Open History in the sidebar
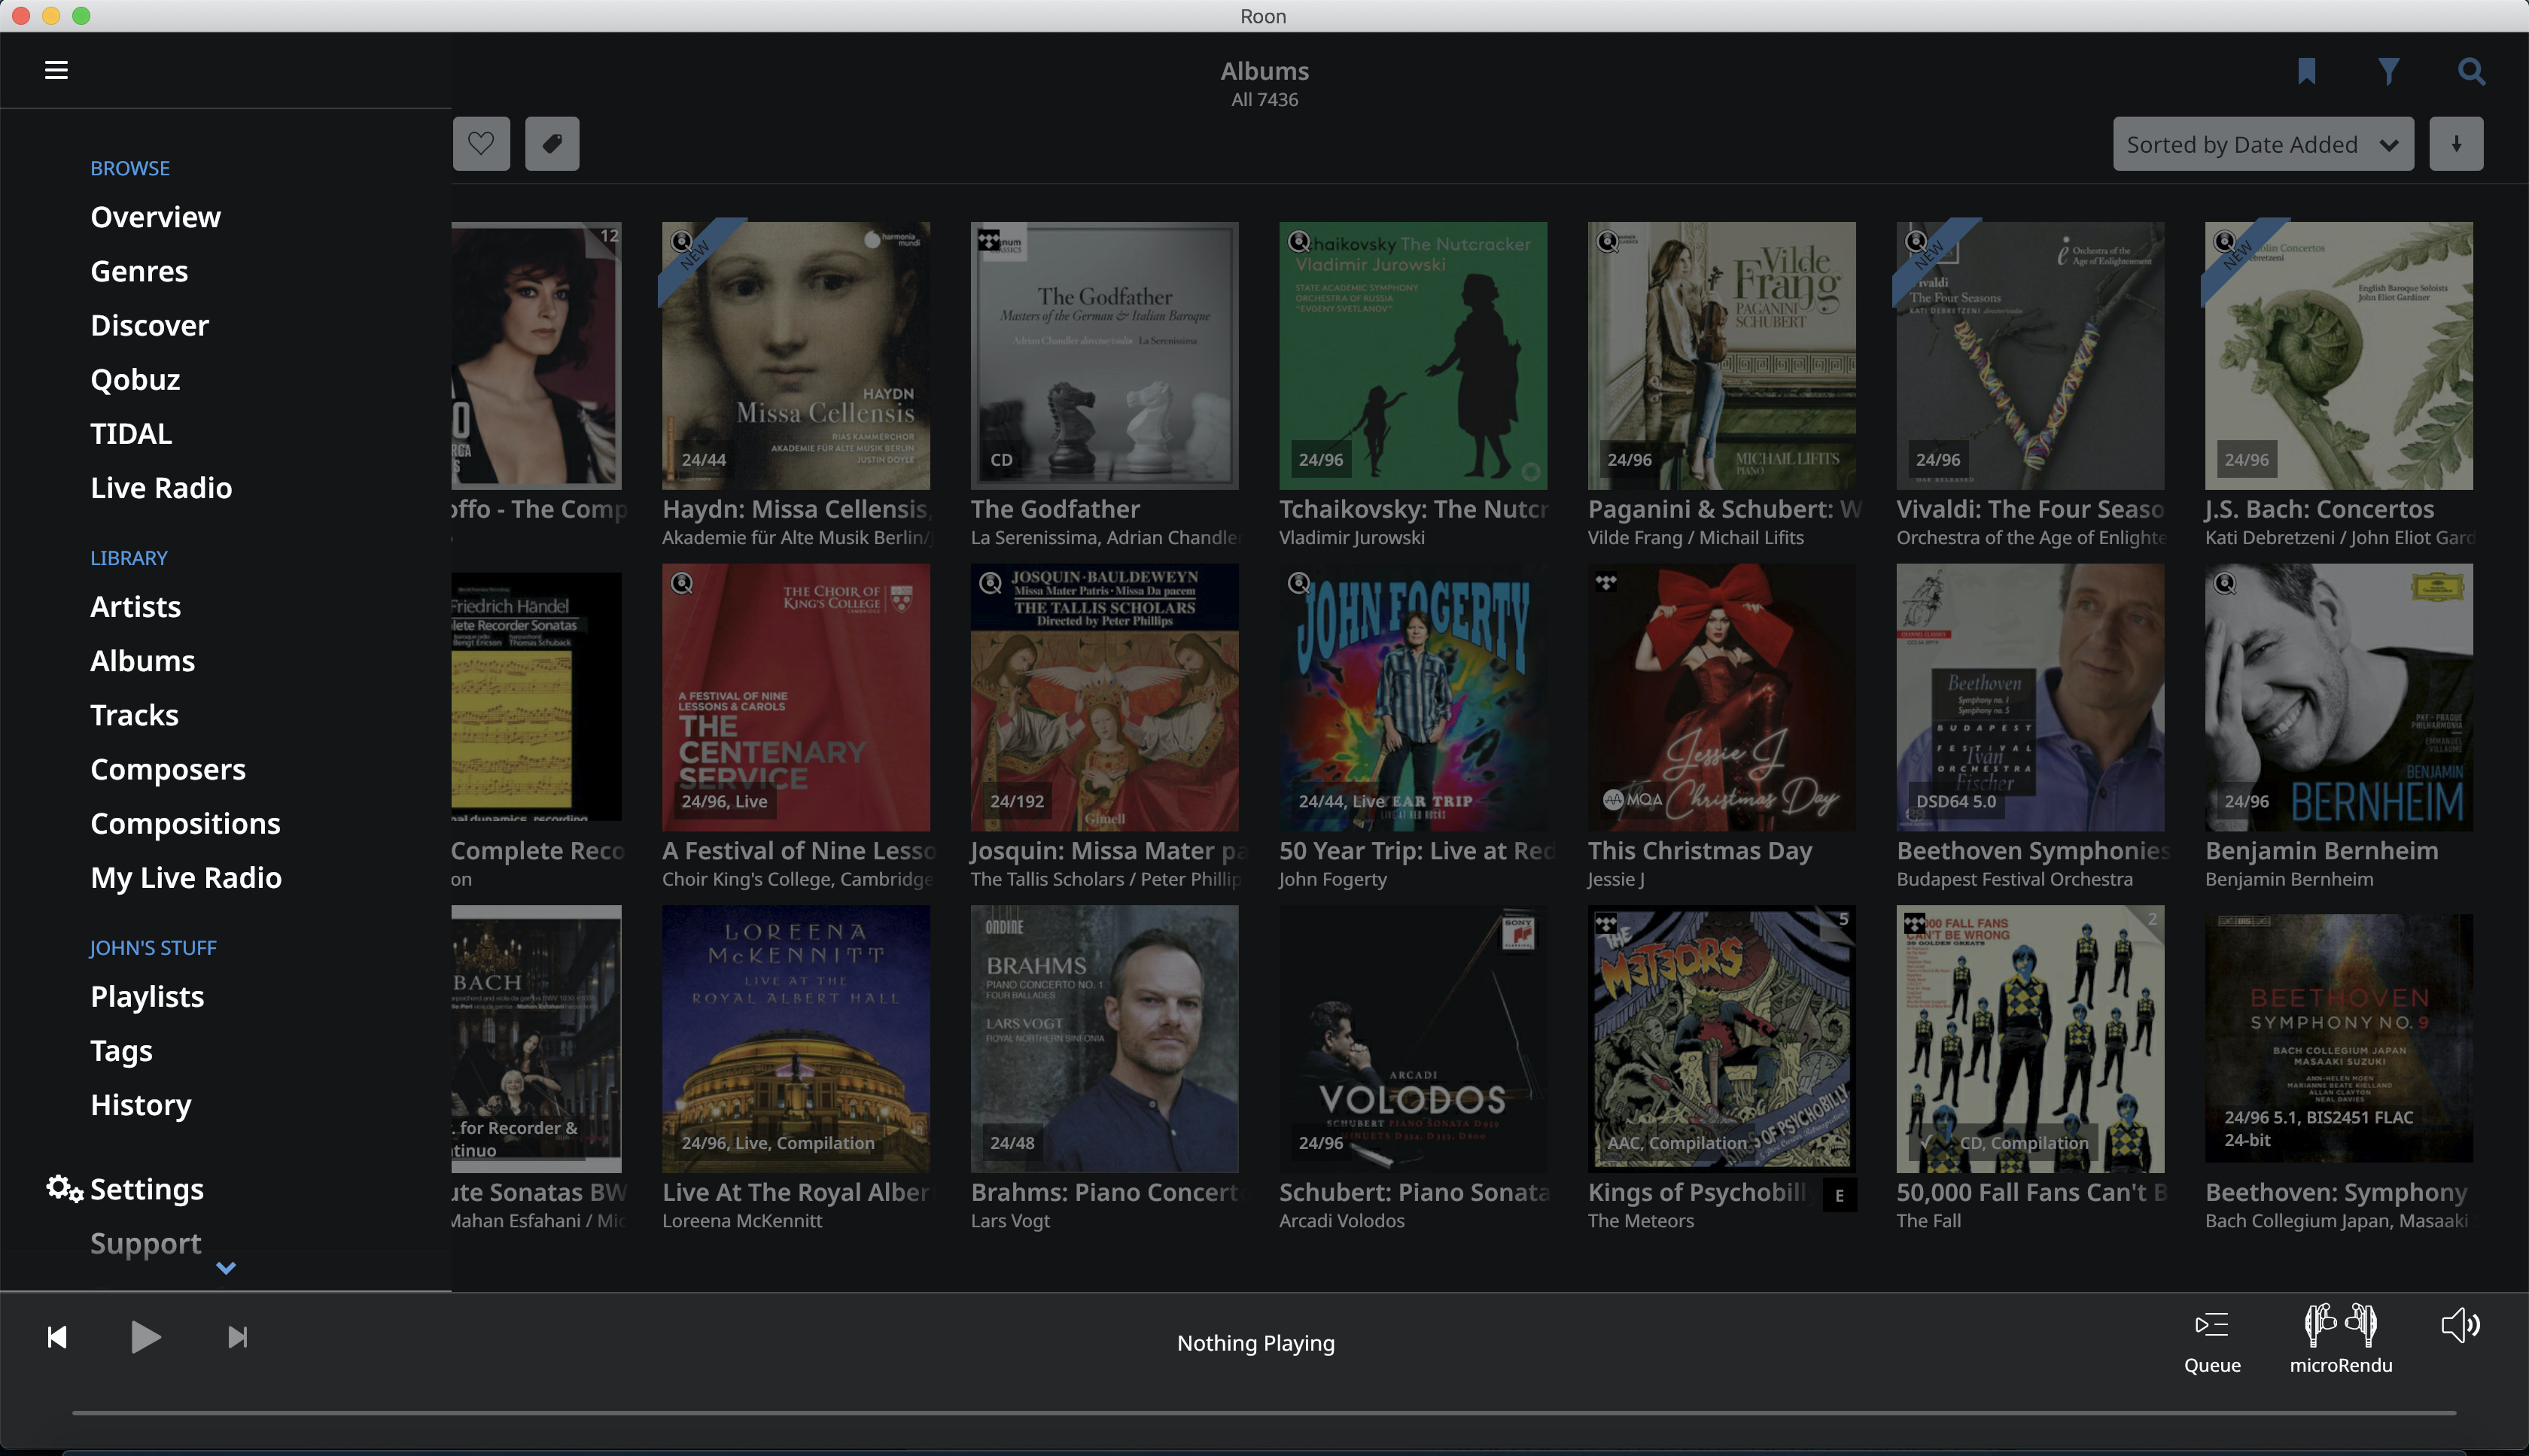Image resolution: width=2529 pixels, height=1456 pixels. [x=140, y=1104]
